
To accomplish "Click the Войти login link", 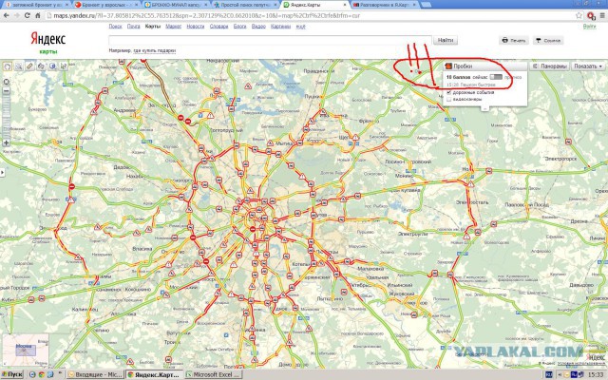I will pos(589,27).
